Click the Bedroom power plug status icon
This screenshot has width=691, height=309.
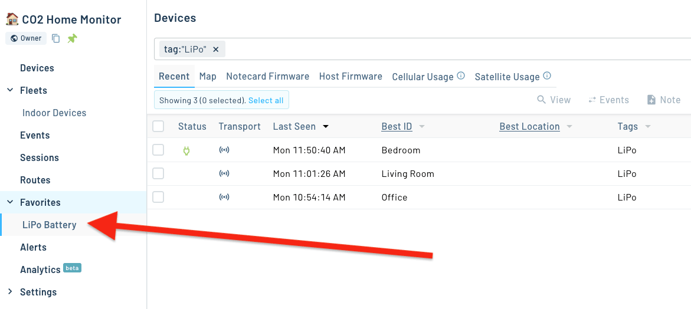(186, 150)
